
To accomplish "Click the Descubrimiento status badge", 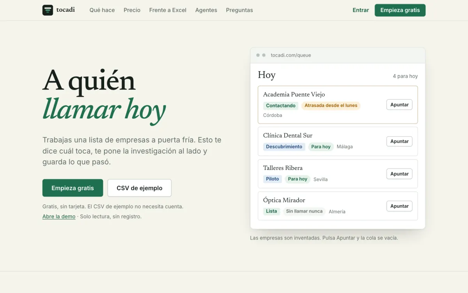I will (x=284, y=146).
